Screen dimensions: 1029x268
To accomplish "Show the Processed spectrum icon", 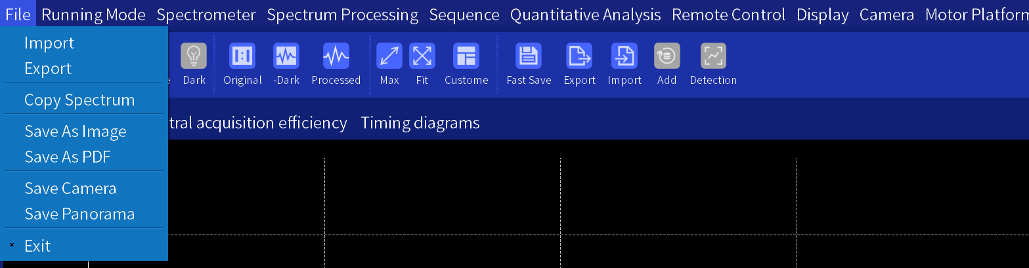I will click(336, 56).
